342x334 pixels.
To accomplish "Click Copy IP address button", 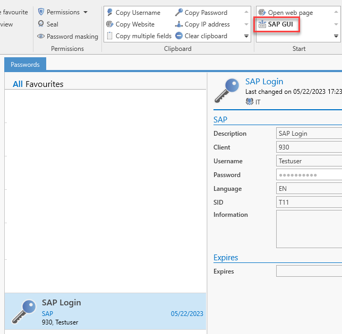I will (202, 24).
